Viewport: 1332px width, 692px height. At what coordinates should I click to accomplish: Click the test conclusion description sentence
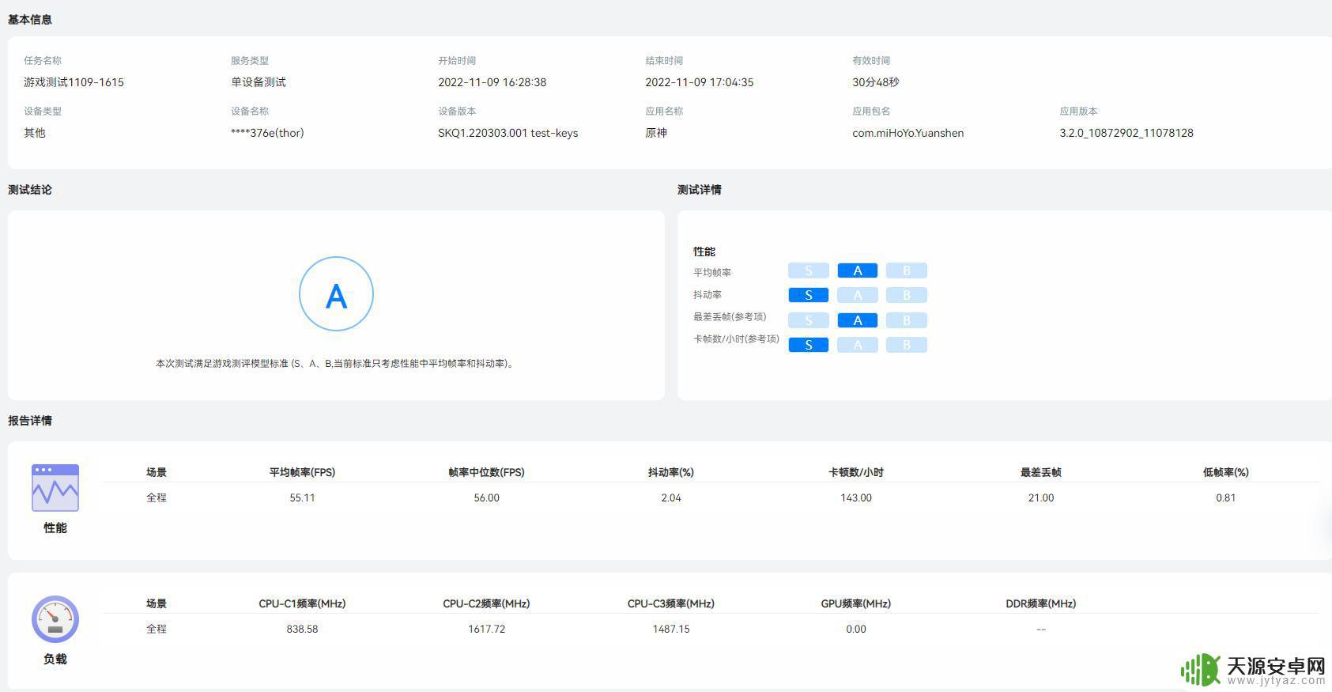336,364
